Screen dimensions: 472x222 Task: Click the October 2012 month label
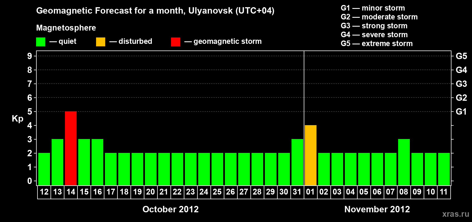click(x=170, y=209)
